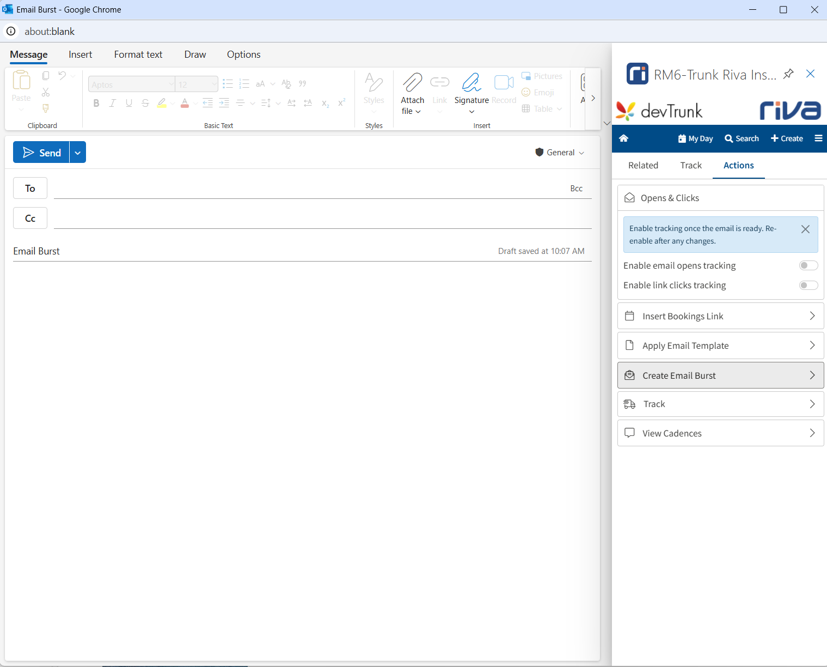Select Create Email Burst action
Image resolution: width=827 pixels, height=667 pixels.
[720, 375]
